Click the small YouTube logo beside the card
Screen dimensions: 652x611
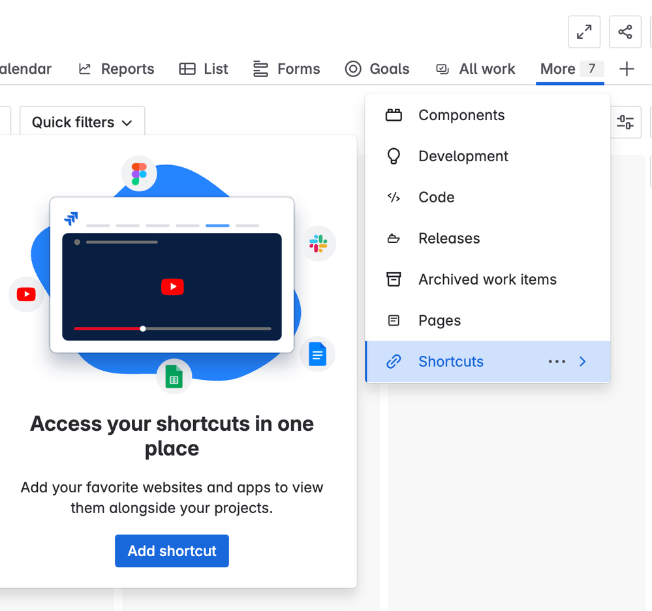click(26, 294)
